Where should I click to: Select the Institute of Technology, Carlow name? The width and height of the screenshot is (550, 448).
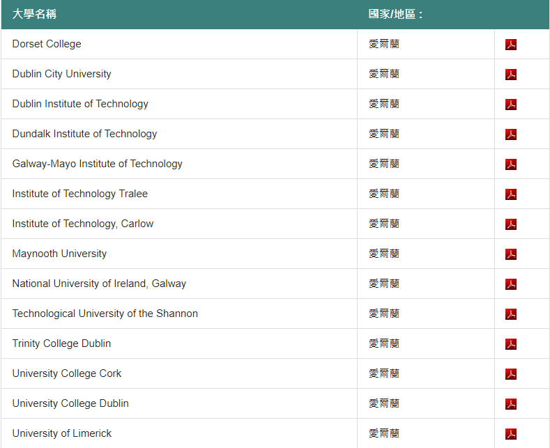[83, 224]
